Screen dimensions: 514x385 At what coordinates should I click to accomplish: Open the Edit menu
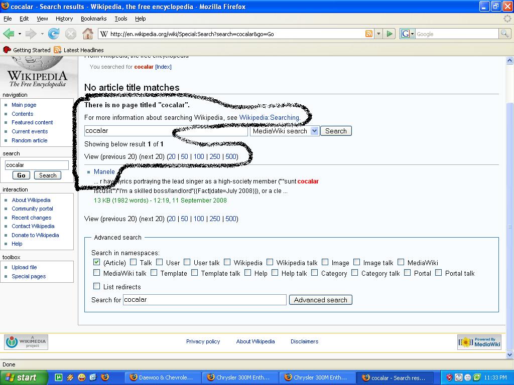pos(24,19)
